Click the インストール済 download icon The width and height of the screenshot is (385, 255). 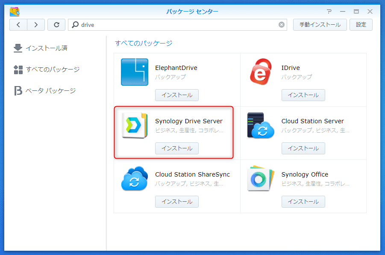pyautogui.click(x=18, y=48)
